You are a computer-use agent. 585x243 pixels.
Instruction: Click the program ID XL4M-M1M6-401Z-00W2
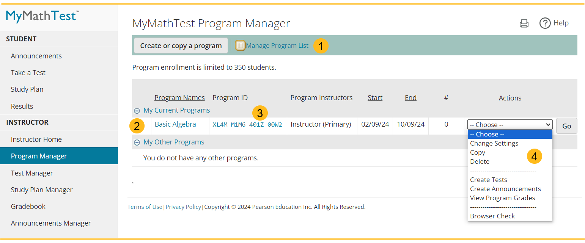click(x=247, y=125)
